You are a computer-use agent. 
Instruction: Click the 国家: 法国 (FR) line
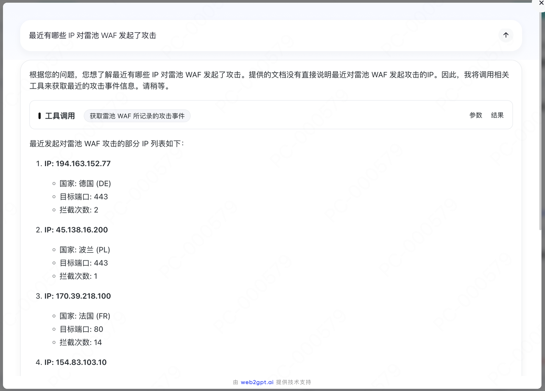tap(85, 316)
